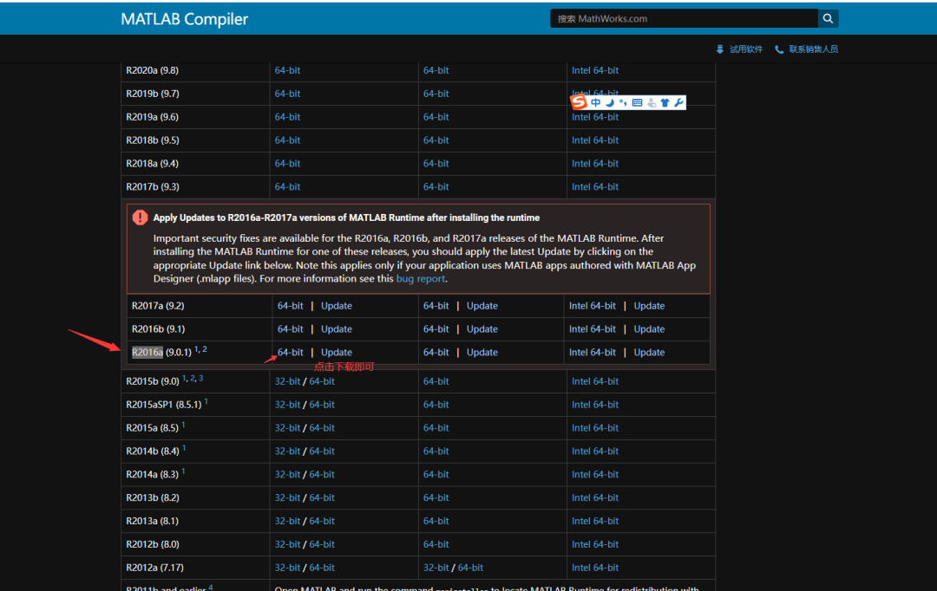
Task: Download 32-bit runtime for R2013a (8.1)
Action: 287,521
